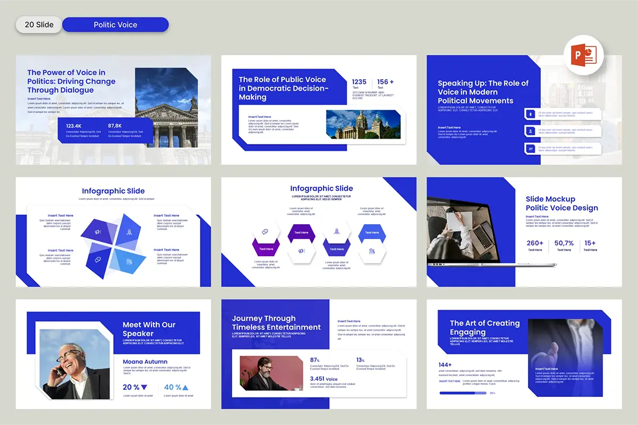Click the bottom callout icon on Speaking Up slide
Image resolution: width=638 pixels, height=425 pixels.
[x=530, y=149]
